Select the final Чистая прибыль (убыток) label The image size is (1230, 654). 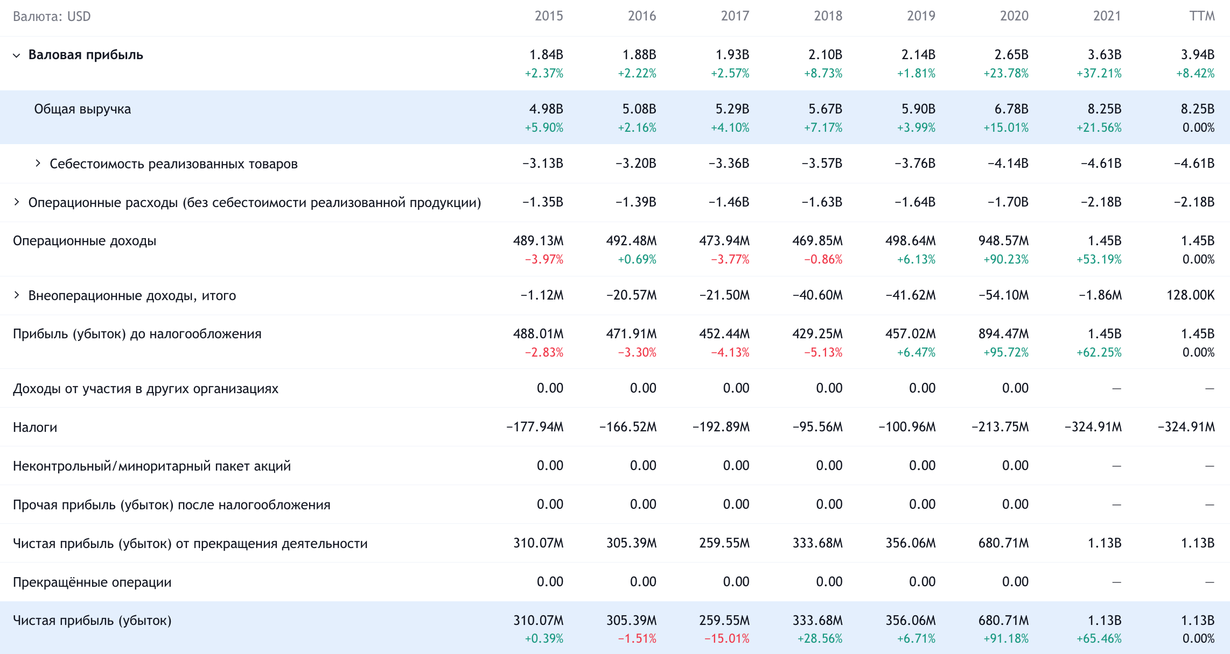point(92,621)
